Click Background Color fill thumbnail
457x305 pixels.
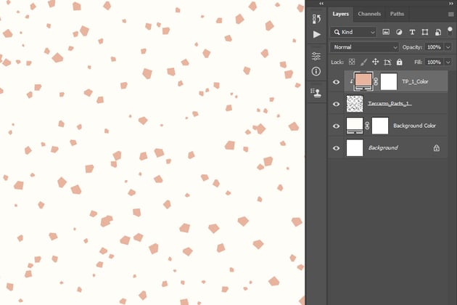pos(355,126)
